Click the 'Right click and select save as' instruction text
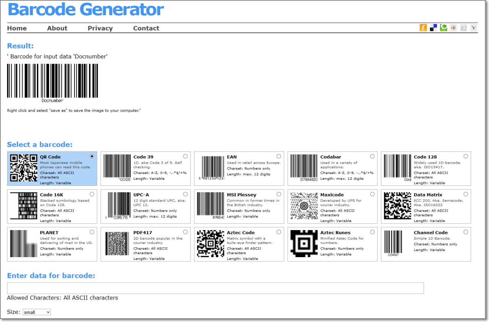The width and height of the screenshot is (489, 322). (74, 110)
